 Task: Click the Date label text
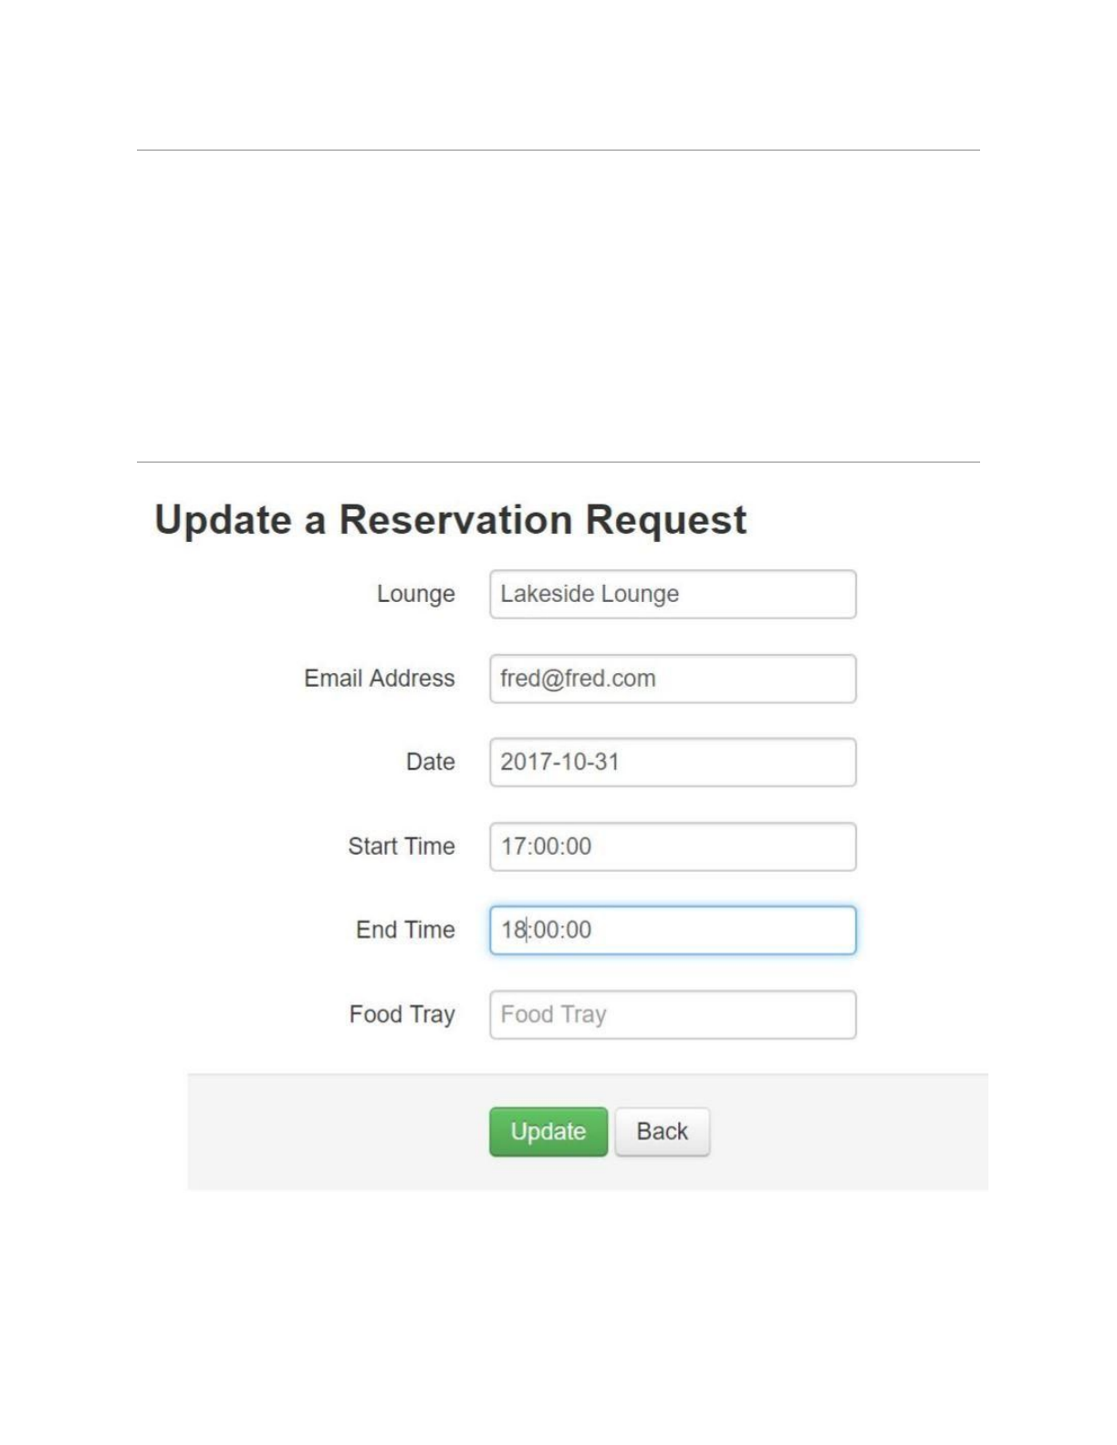(x=430, y=763)
